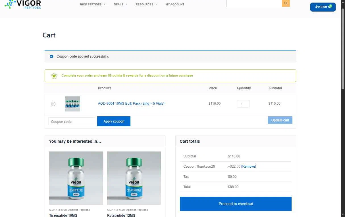This screenshot has height=217, width=345.
Task: Click the Update cart button
Action: pos(280,120)
